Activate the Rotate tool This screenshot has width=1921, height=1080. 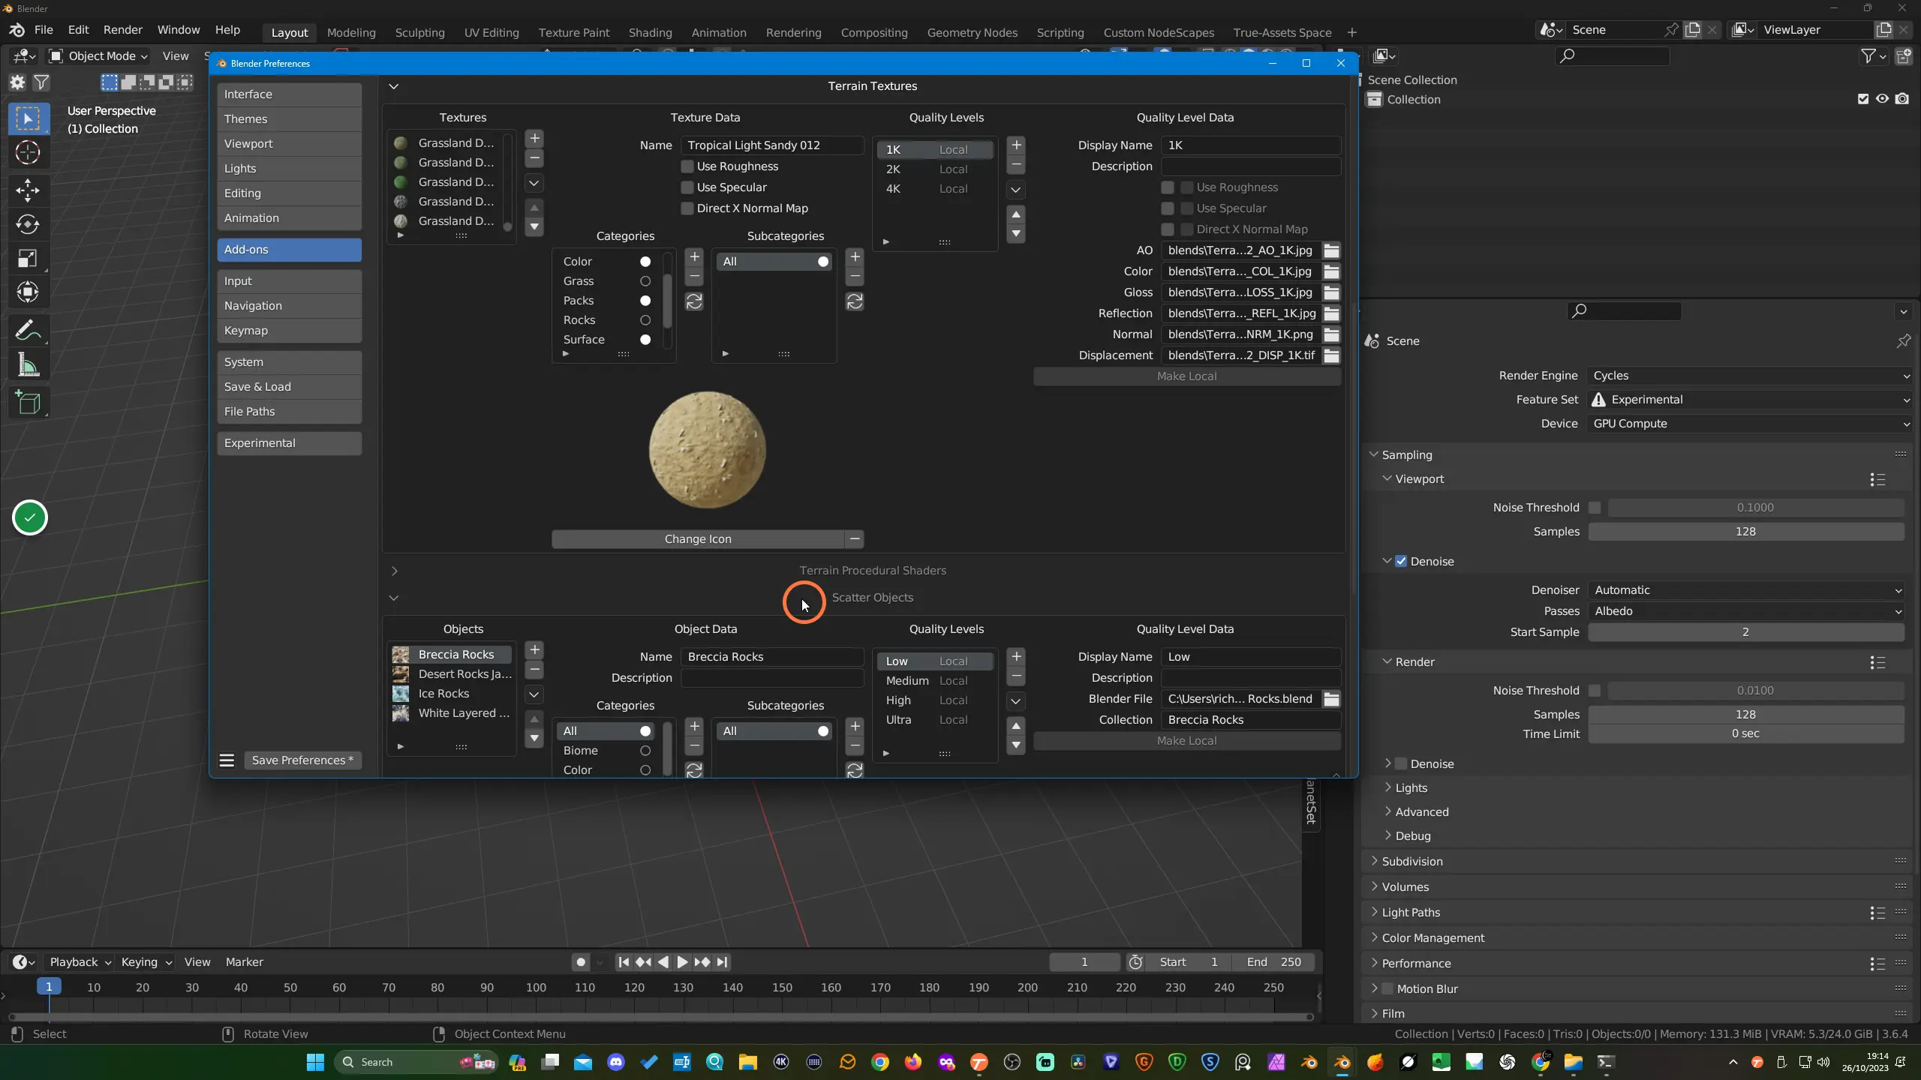coord(28,224)
